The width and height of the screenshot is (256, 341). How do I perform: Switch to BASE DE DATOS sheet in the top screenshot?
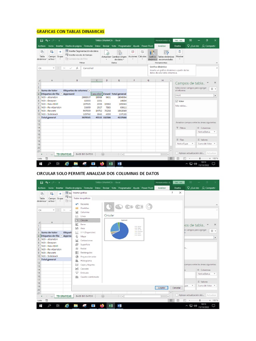coord(84,154)
